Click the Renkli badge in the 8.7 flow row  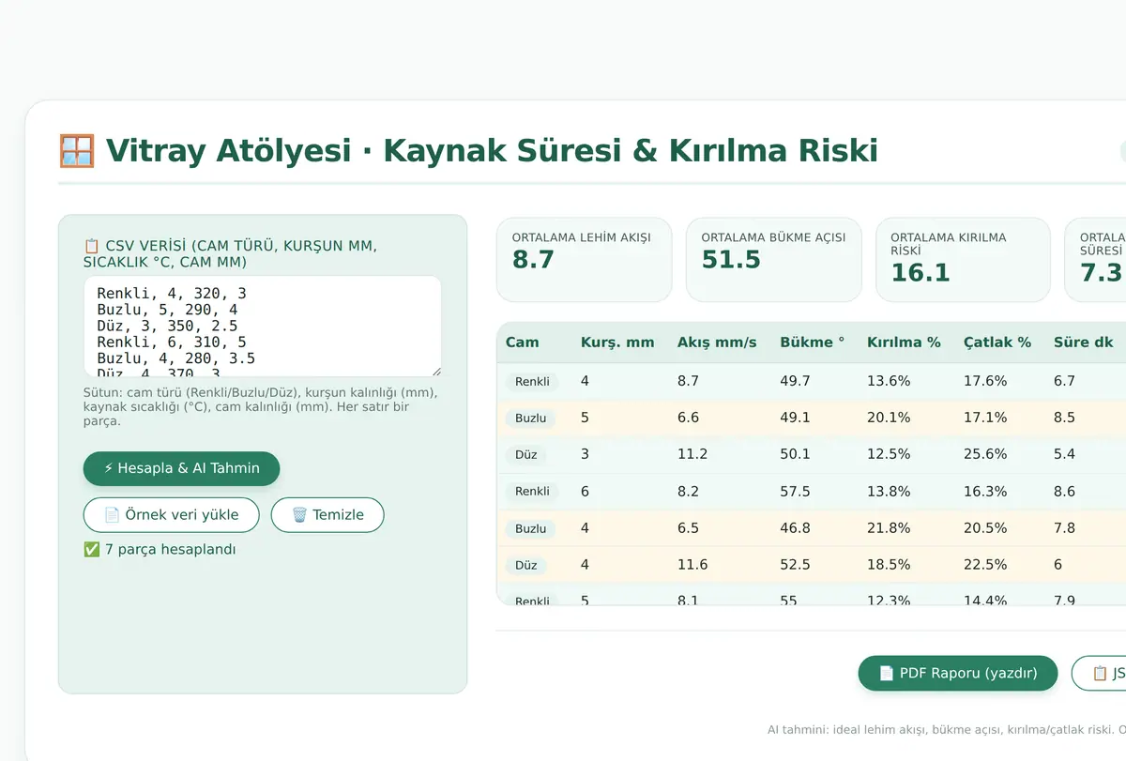[x=532, y=382]
